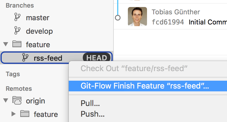Click the develop branch icon
The width and height of the screenshot is (227, 122).
17,31
